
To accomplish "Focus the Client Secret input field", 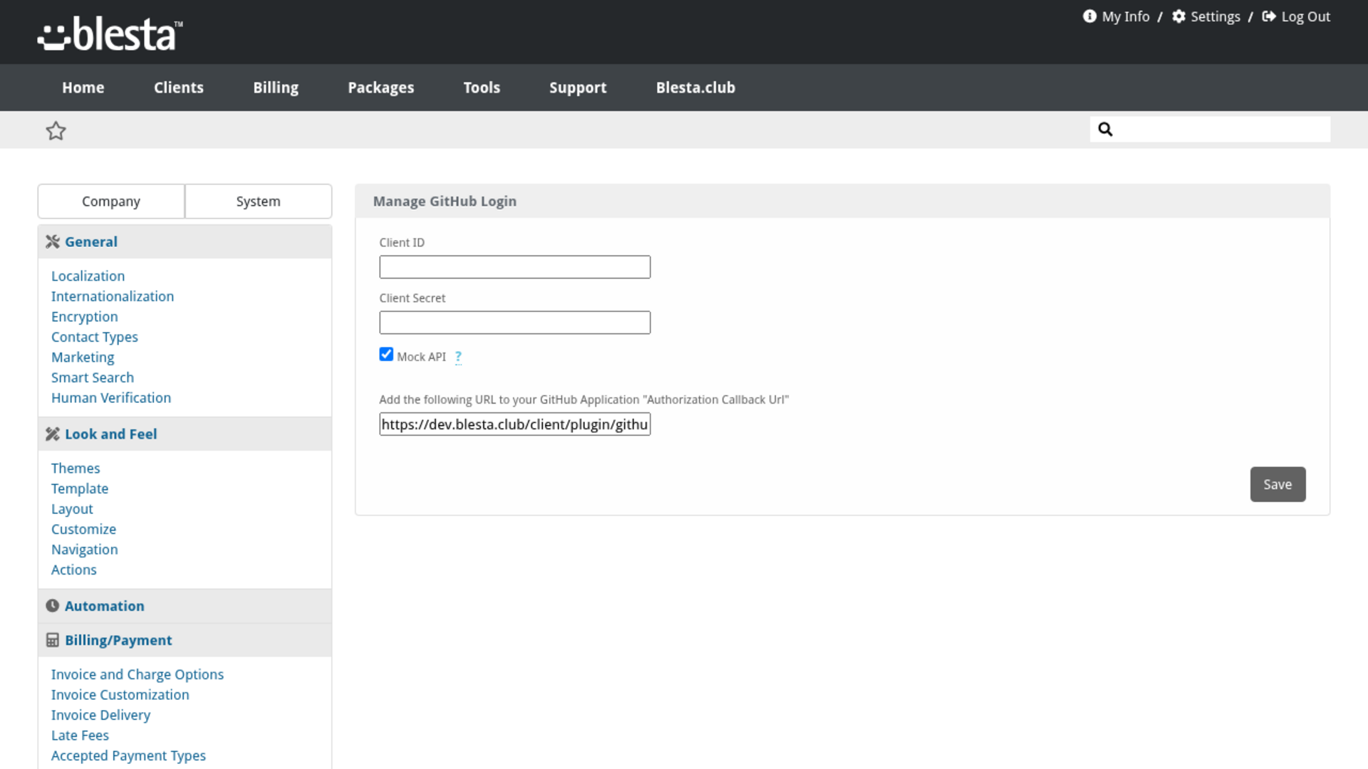I will (x=515, y=323).
